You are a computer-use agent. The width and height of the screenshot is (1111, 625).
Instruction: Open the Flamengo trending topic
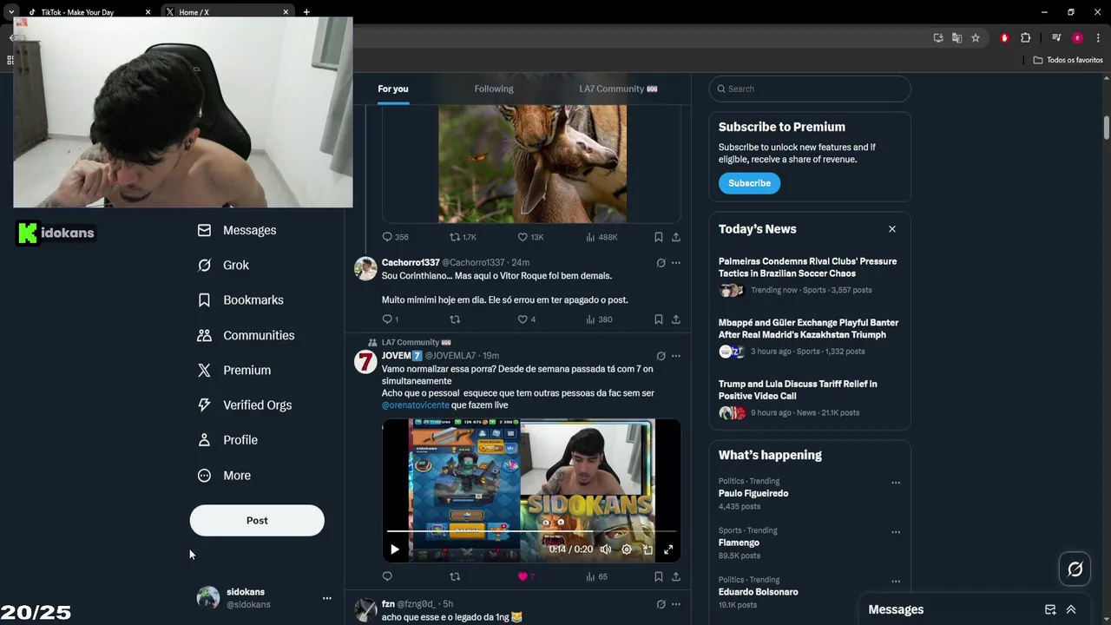pos(739,543)
